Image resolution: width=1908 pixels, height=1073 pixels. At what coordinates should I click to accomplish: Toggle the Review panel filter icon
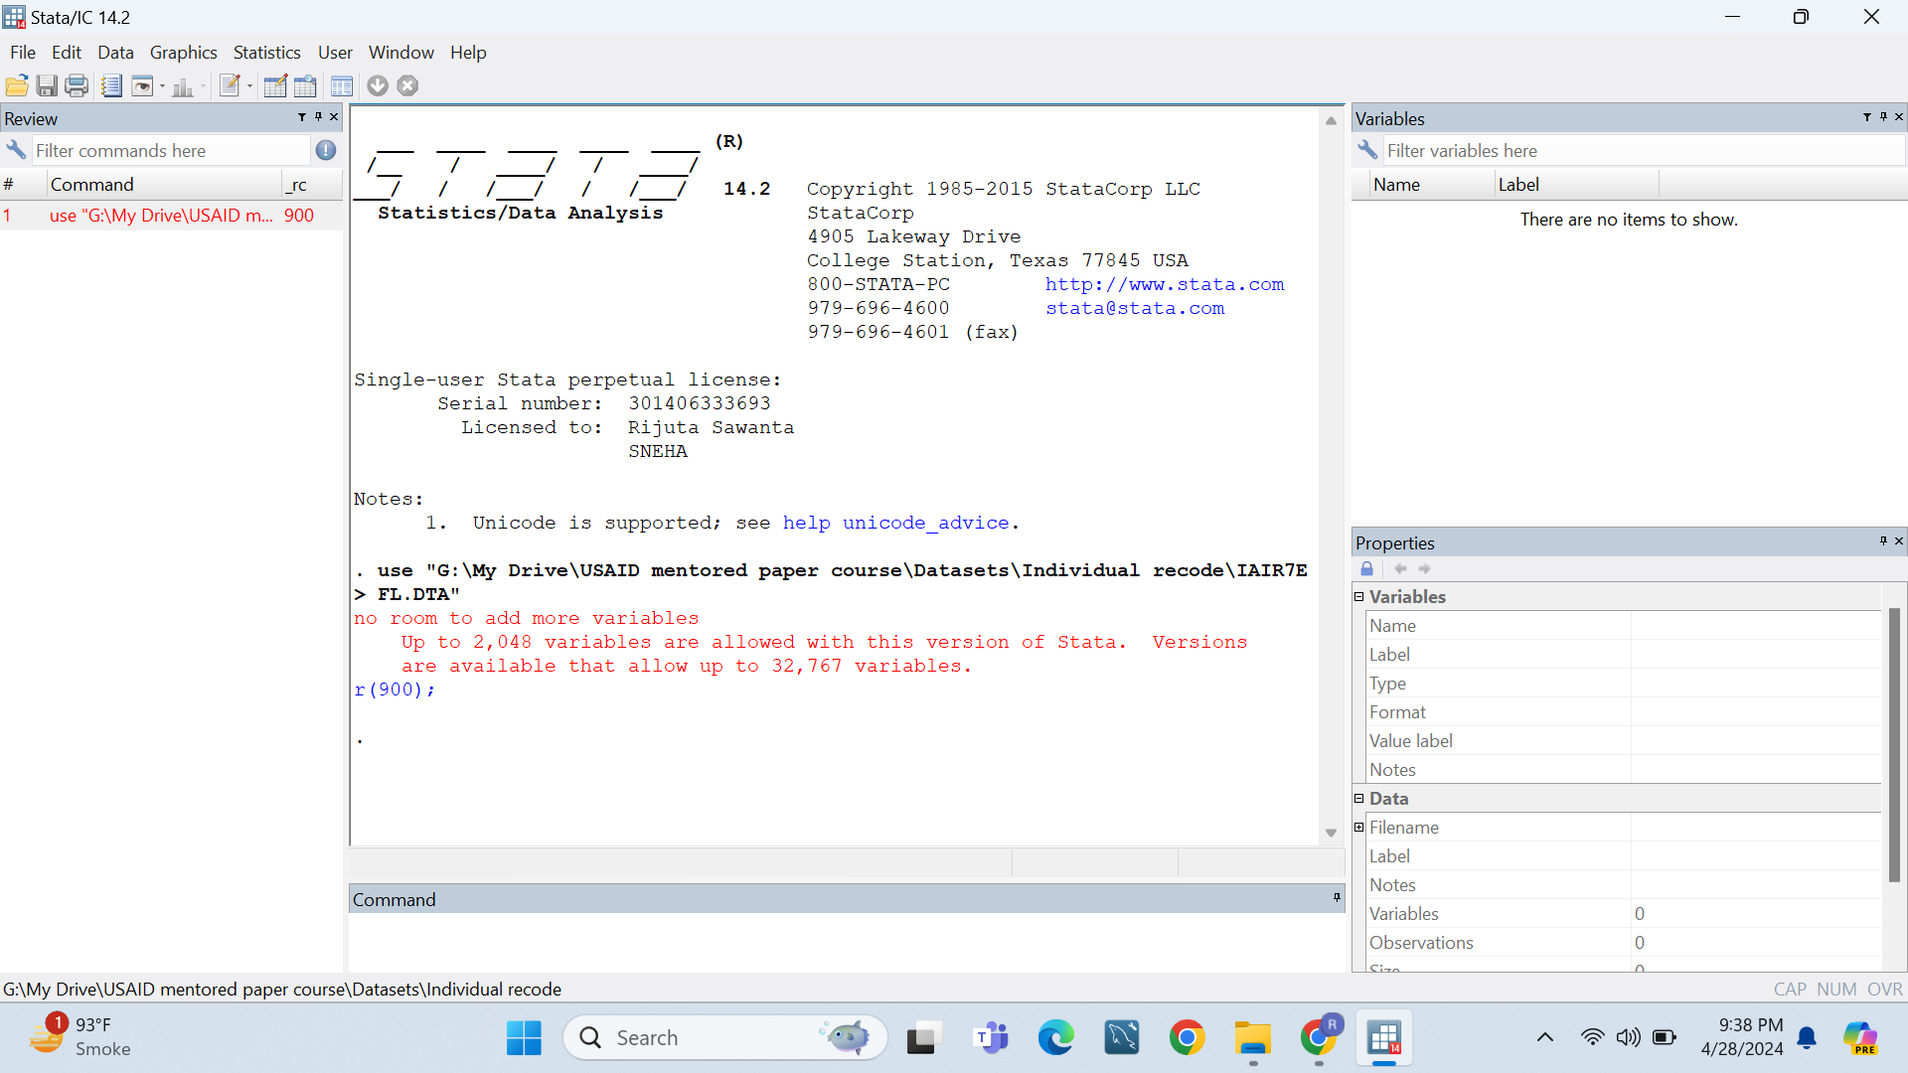click(302, 117)
